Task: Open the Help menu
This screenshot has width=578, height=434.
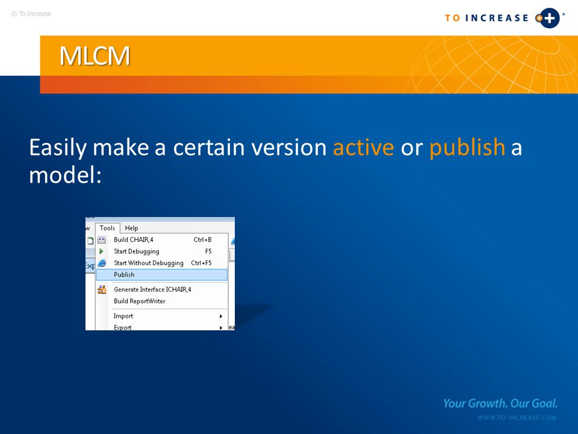Action: 131,228
